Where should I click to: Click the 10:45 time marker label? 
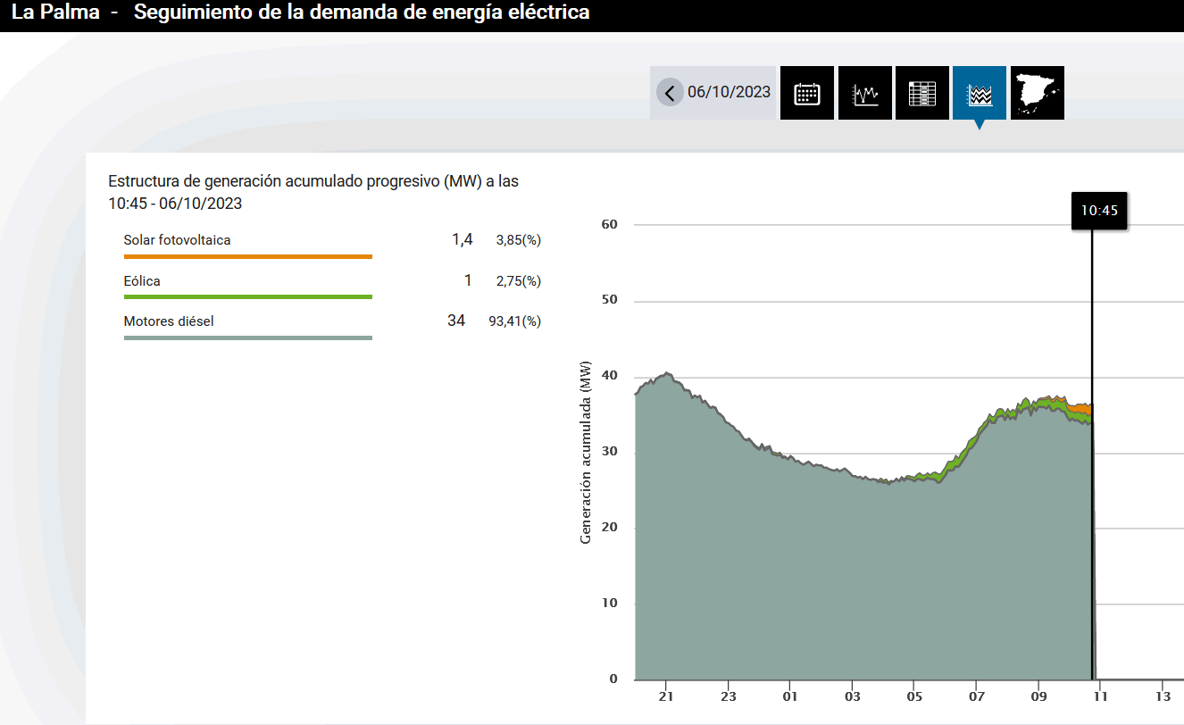(1099, 212)
